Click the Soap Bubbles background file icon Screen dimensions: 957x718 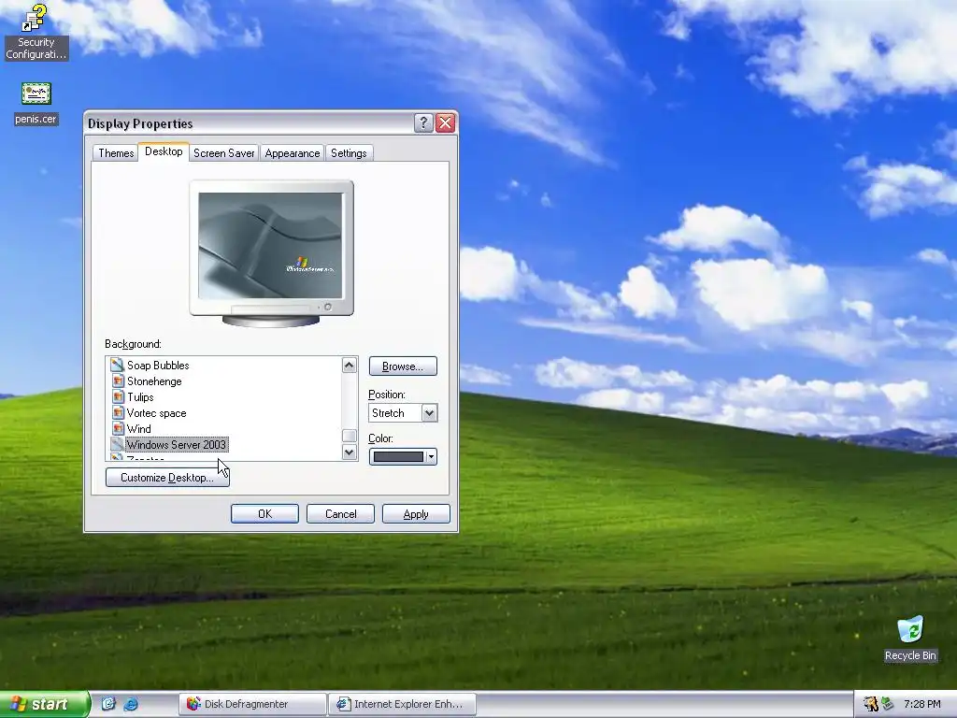pos(117,366)
